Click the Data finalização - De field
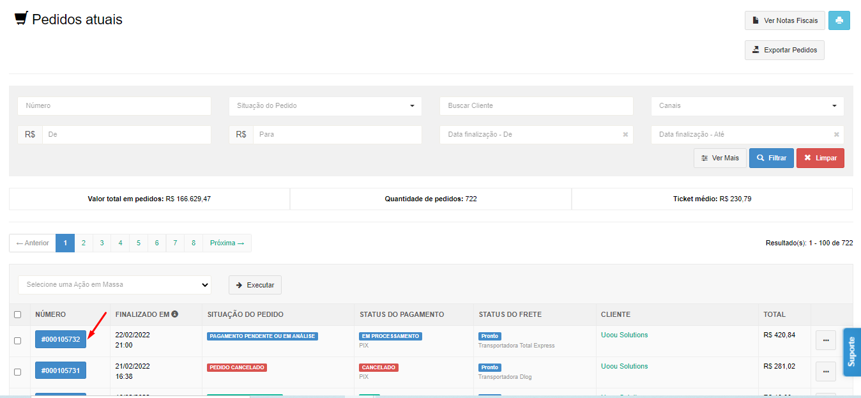This screenshot has width=861, height=398. pyautogui.click(x=537, y=135)
